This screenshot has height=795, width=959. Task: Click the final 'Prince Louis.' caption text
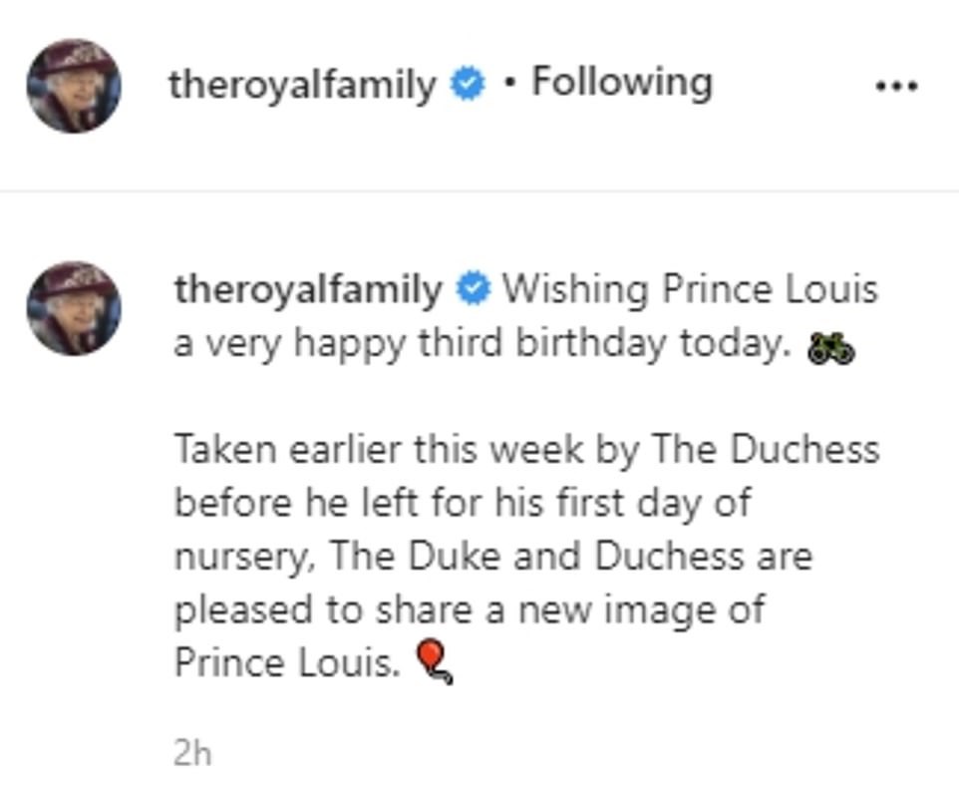coord(287,662)
